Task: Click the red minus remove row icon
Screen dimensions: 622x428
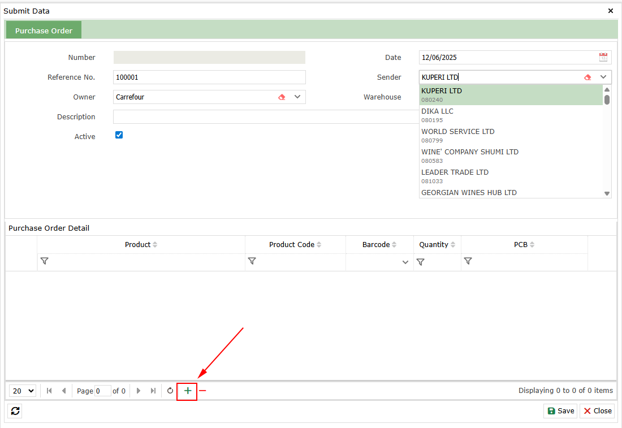Action: point(202,391)
